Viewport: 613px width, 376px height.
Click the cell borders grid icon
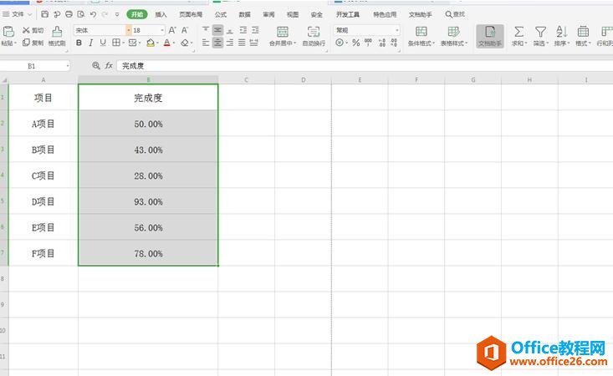[116, 43]
